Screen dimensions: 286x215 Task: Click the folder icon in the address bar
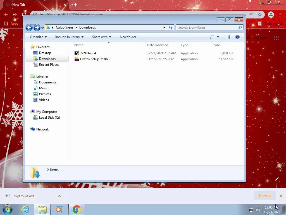[48, 27]
